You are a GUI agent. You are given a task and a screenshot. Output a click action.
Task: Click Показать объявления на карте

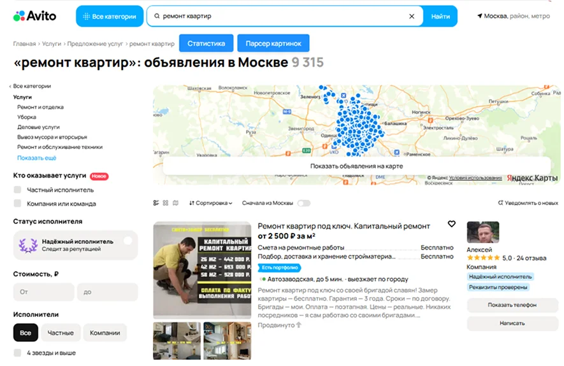(356, 166)
